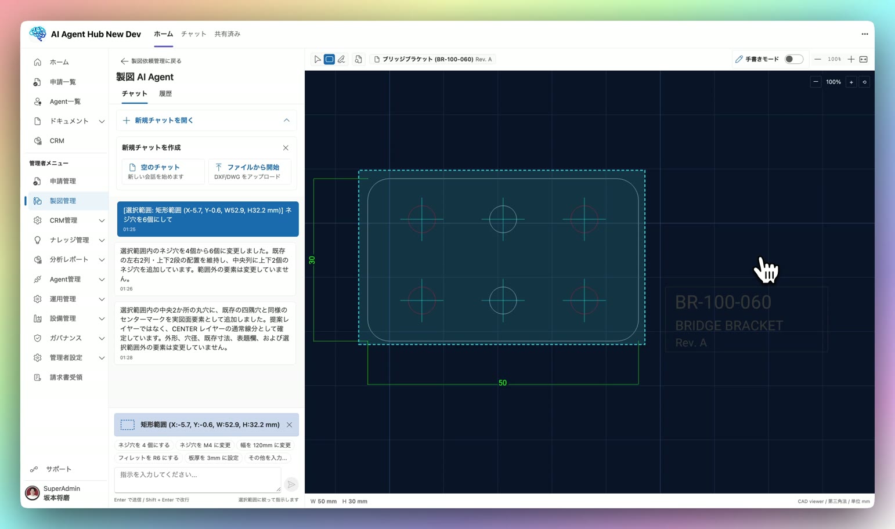This screenshot has width=895, height=529.
Task: Zoom in using the white toolbar plus
Action: tap(851, 59)
